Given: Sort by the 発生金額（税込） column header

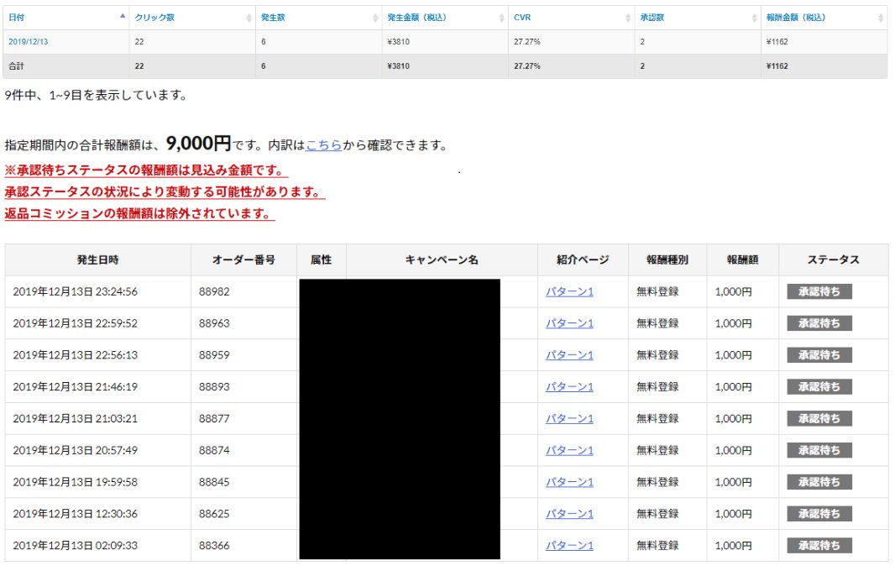Looking at the screenshot, I should click(445, 18).
